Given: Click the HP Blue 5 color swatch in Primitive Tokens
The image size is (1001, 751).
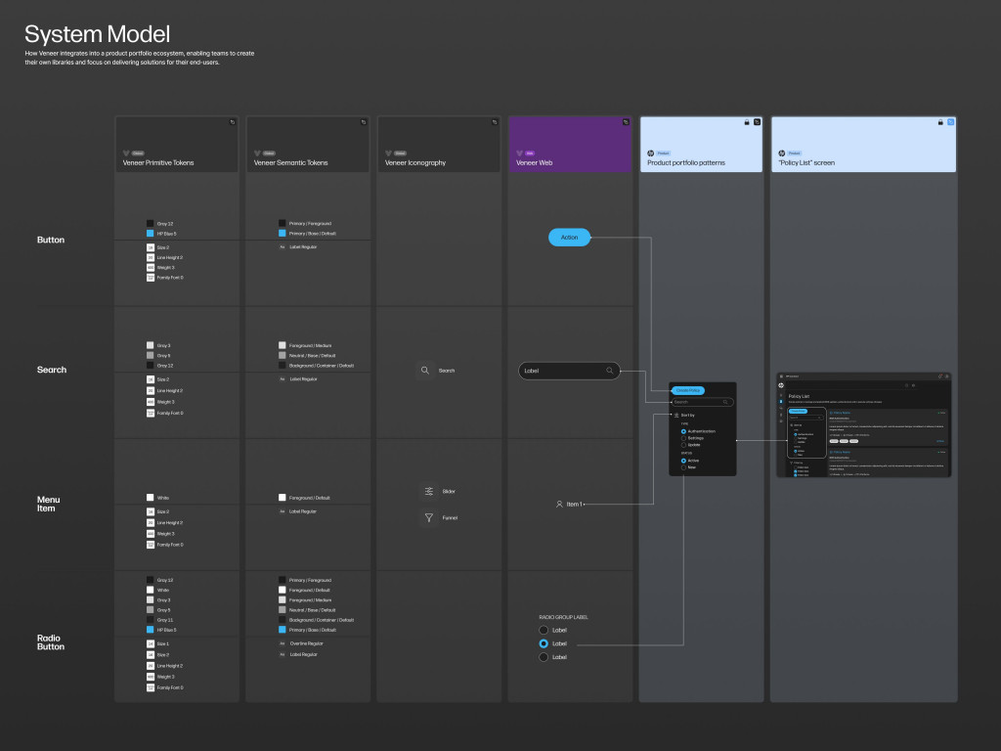Looking at the screenshot, I should pos(150,234).
